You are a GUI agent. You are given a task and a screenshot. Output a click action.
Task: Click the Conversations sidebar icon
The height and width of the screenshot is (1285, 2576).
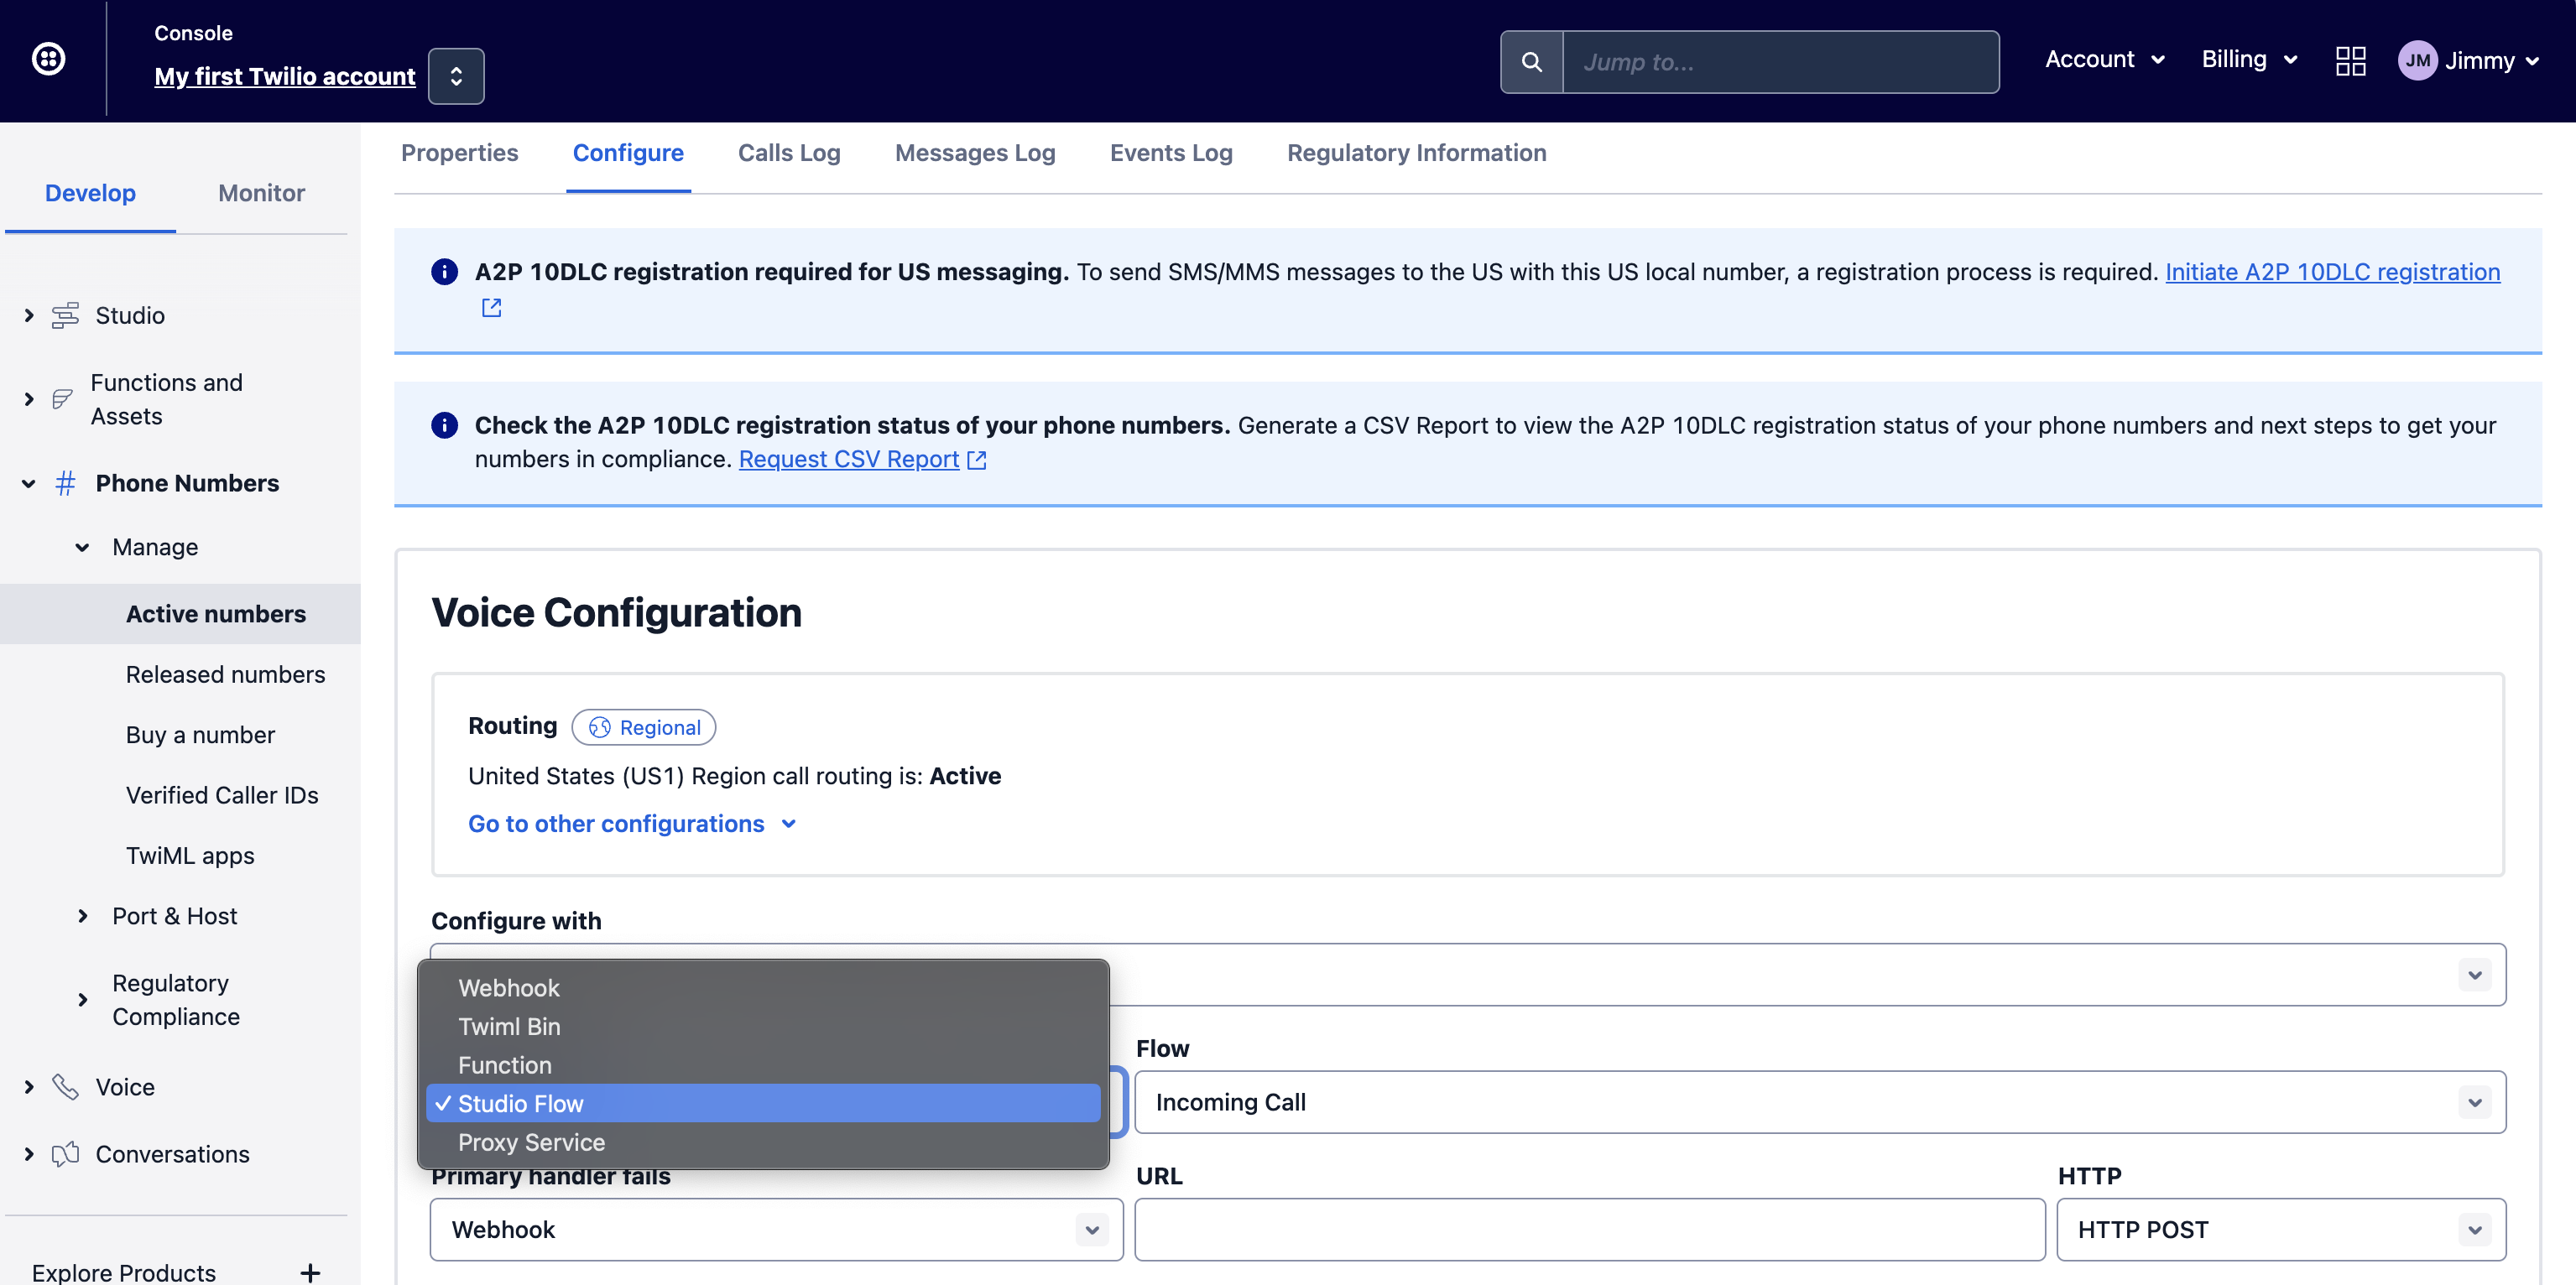(x=65, y=1154)
